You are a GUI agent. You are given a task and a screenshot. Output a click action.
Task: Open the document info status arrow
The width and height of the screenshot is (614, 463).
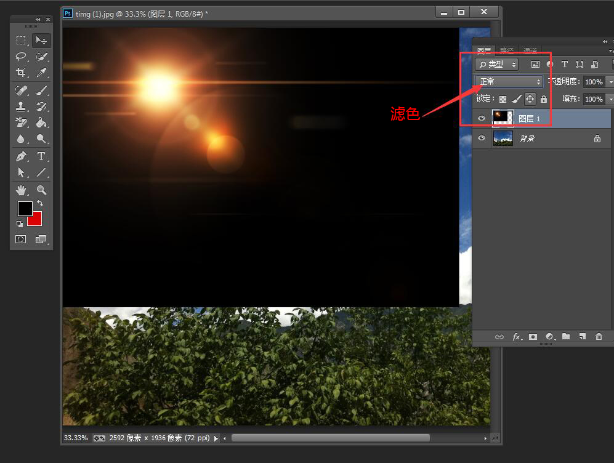coord(216,438)
